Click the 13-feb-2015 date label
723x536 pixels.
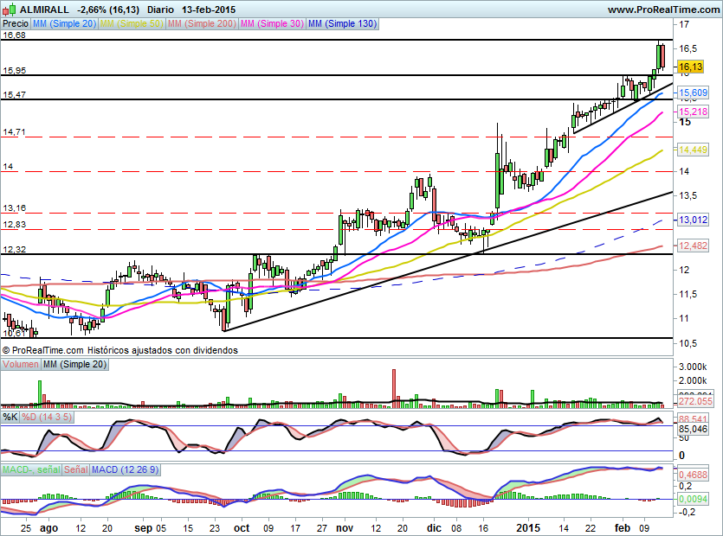tap(209, 10)
